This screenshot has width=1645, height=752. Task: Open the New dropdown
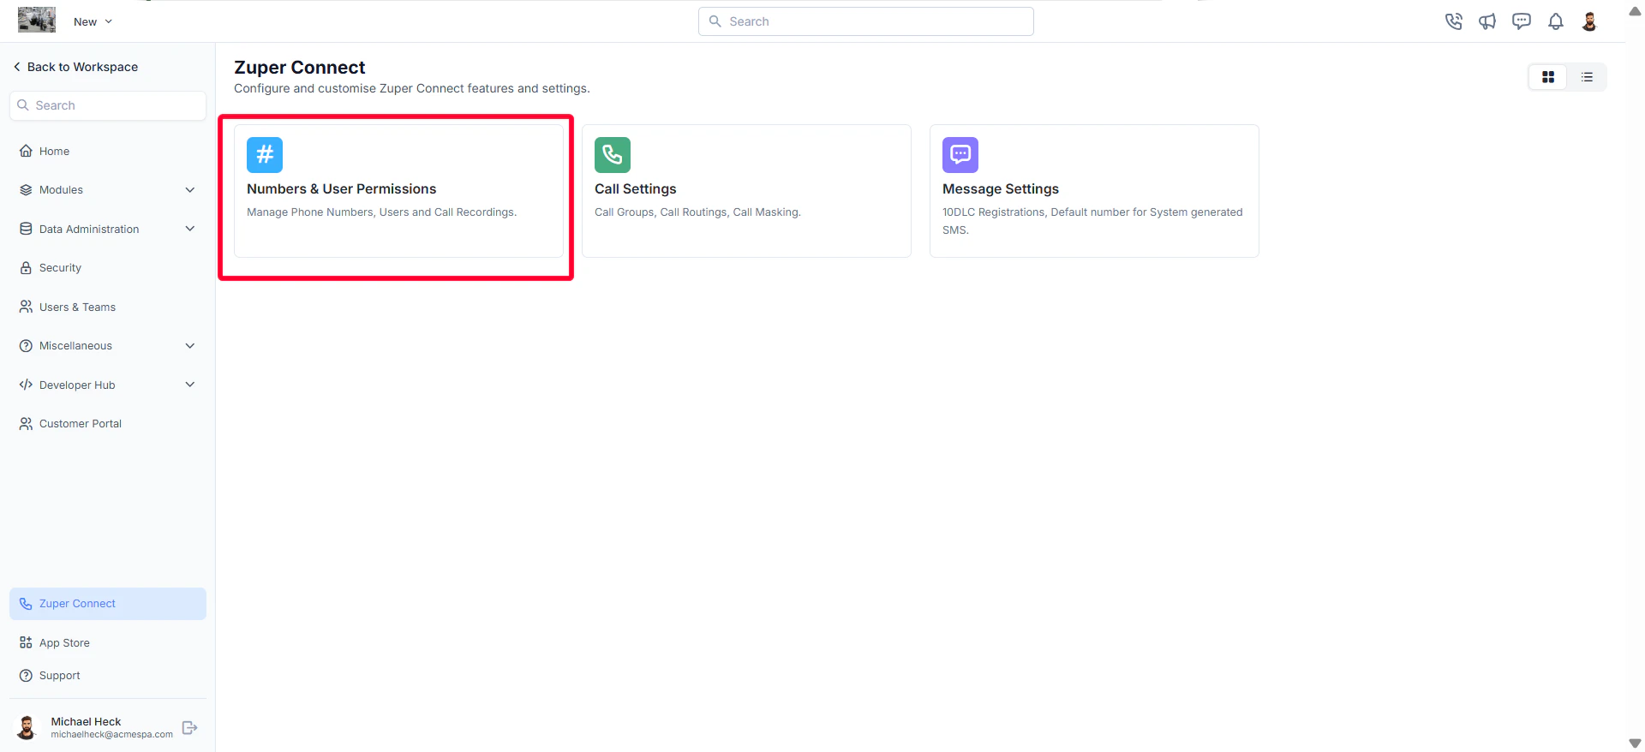click(x=93, y=21)
